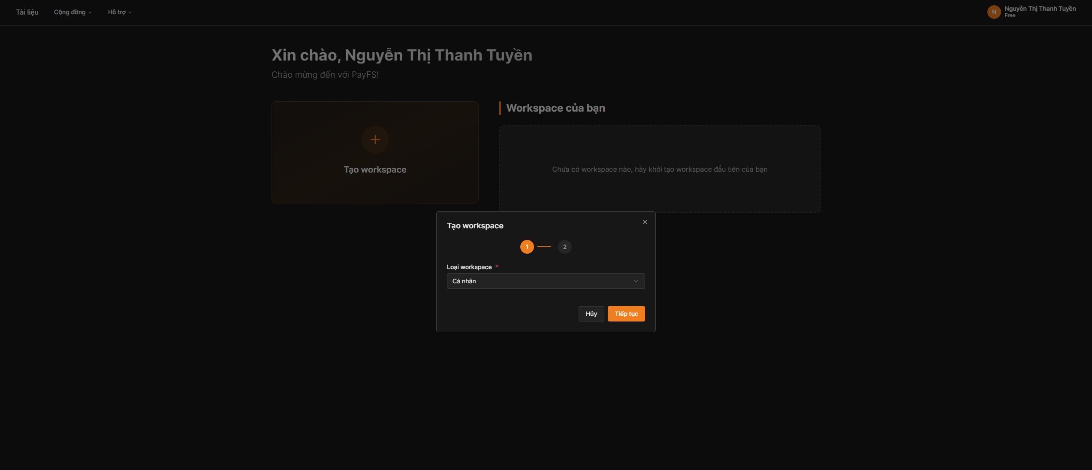Click the Free plan label

pyautogui.click(x=1010, y=15)
